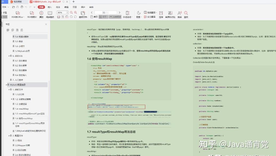Start slideshow with the 播放 icon
Screen dimensions: 276x156
coord(41,13)
